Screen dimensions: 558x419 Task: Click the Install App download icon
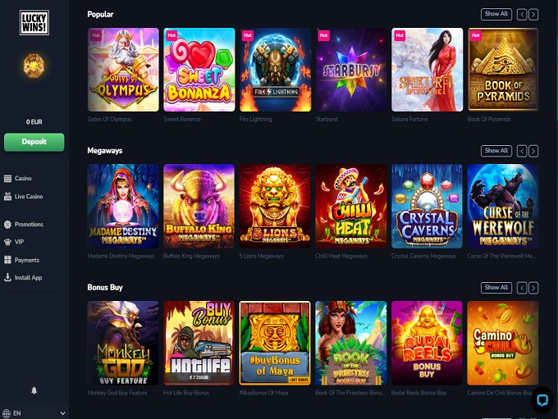(x=7, y=277)
